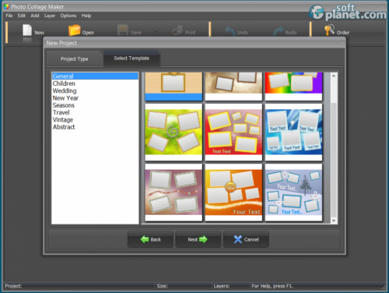This screenshot has height=293, width=389.
Task: Pick the green spiral four-frame template
Action: coord(173,132)
